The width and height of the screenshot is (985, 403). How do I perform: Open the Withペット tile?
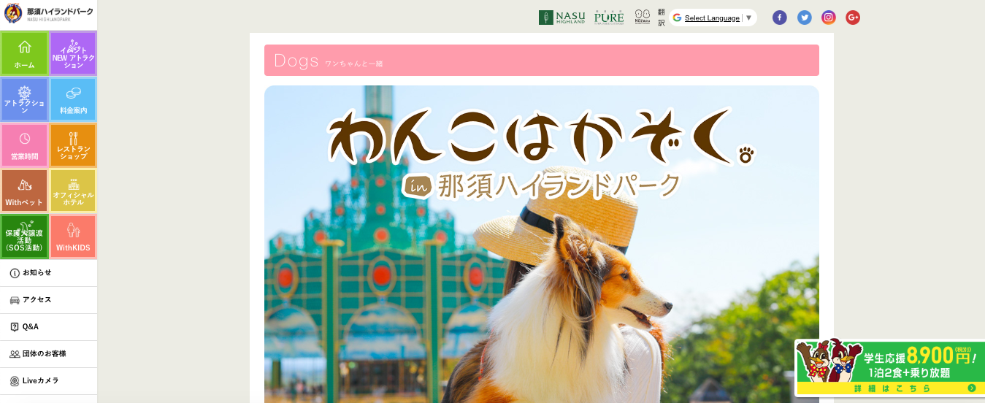tap(24, 191)
